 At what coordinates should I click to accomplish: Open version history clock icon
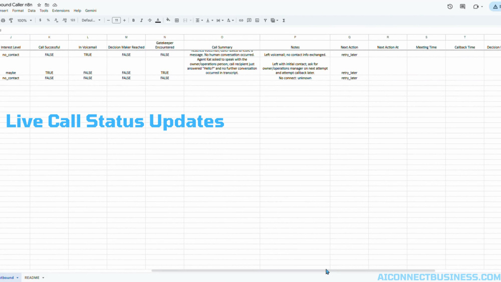point(450,7)
